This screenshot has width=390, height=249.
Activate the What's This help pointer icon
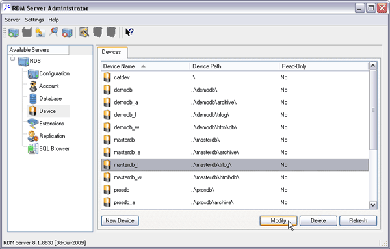(x=129, y=33)
